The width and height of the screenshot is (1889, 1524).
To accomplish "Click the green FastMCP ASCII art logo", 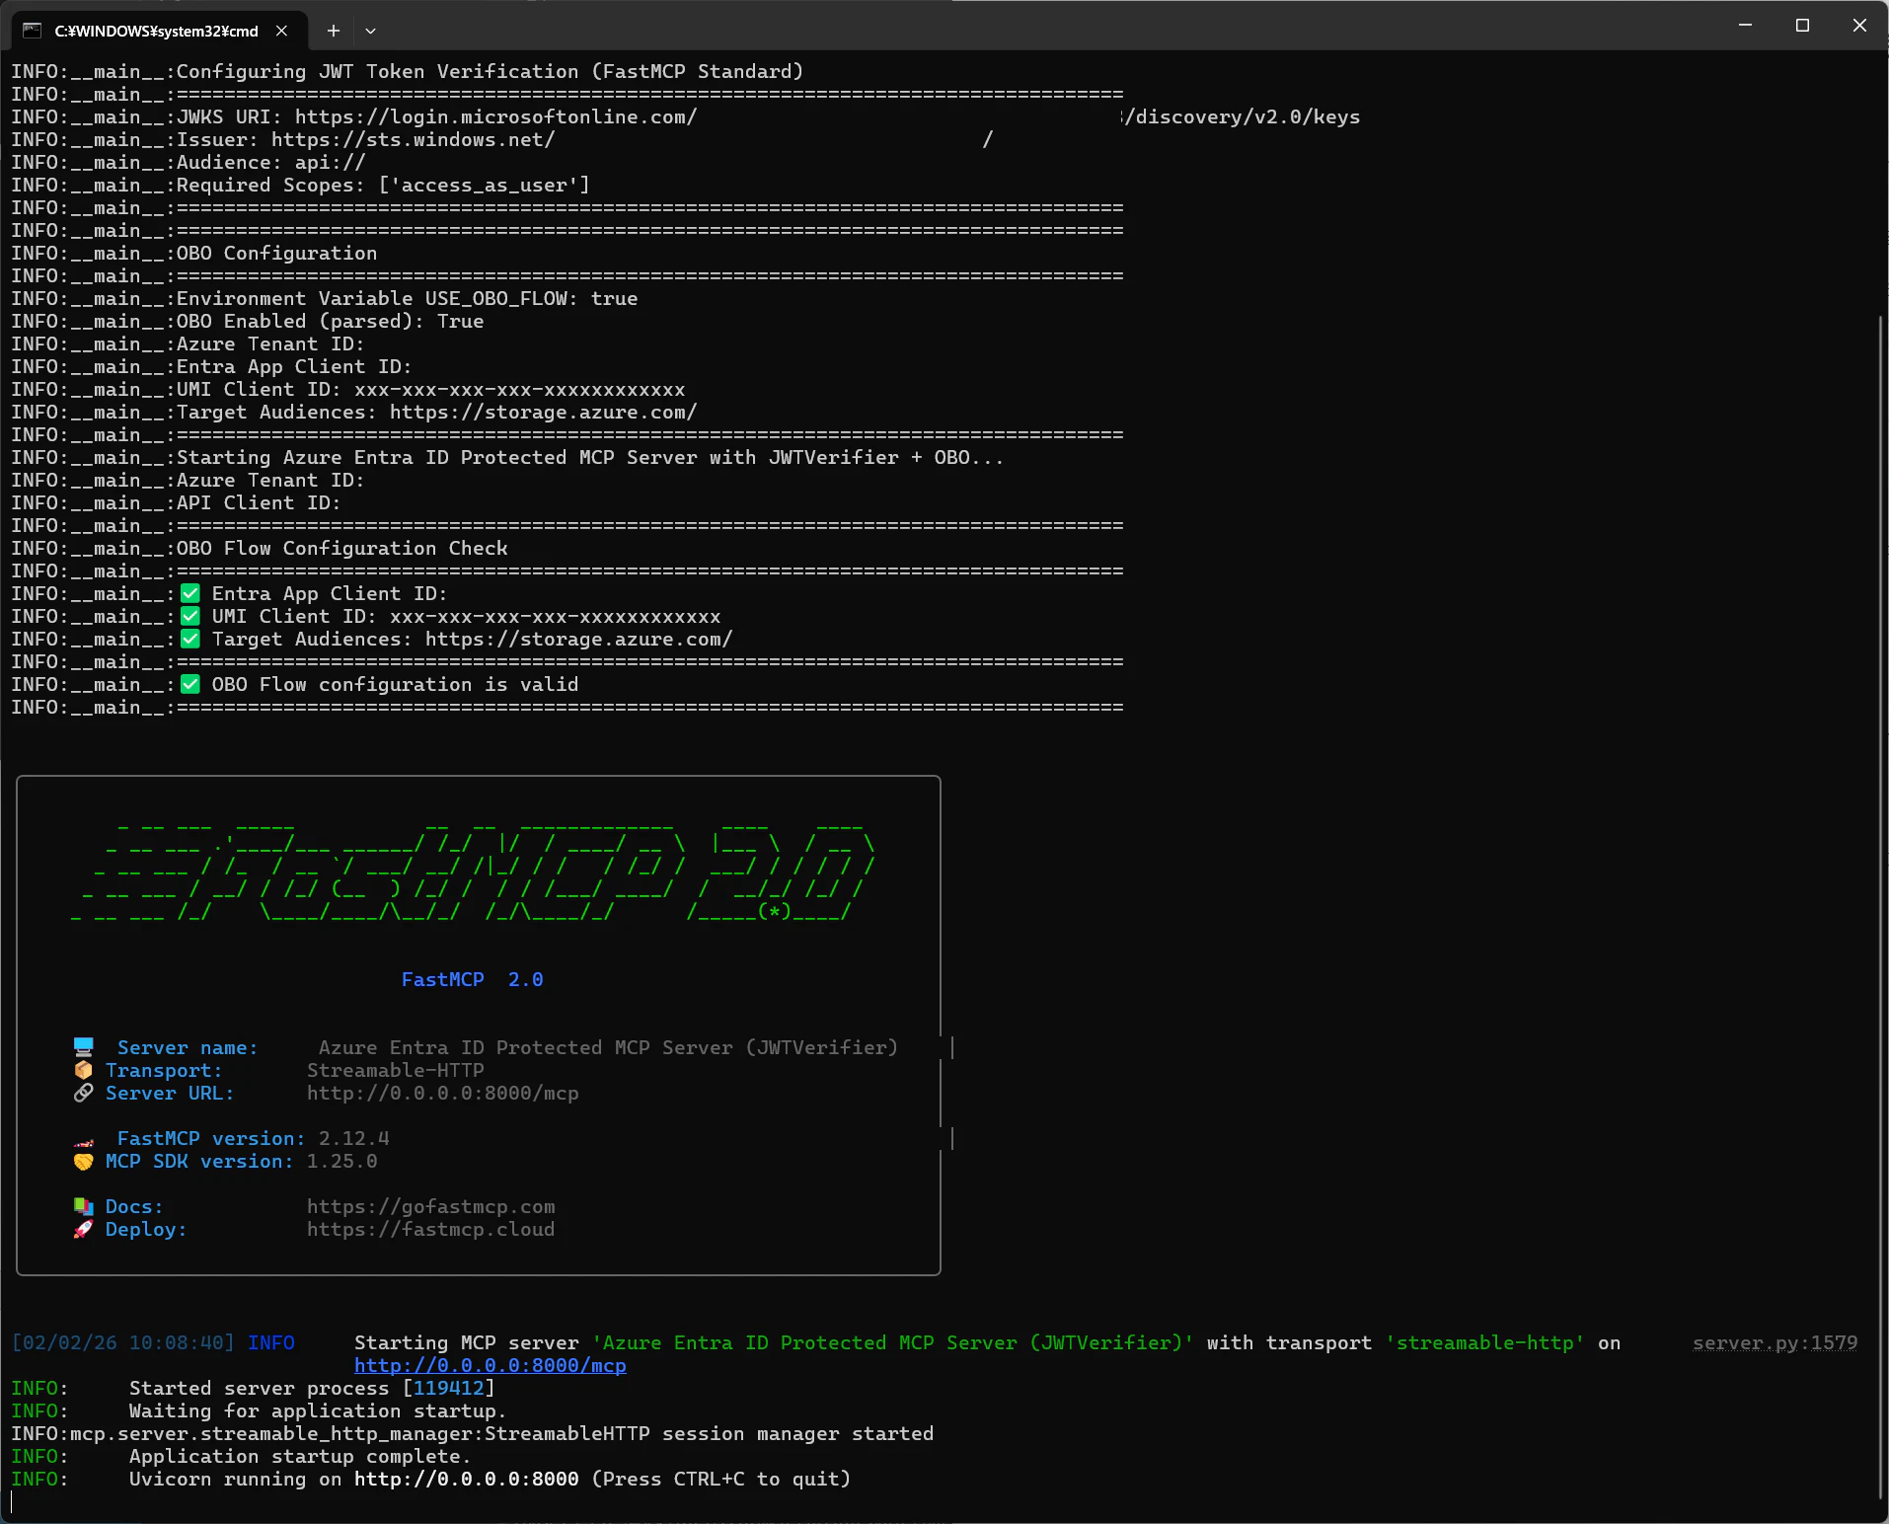I will click(473, 875).
